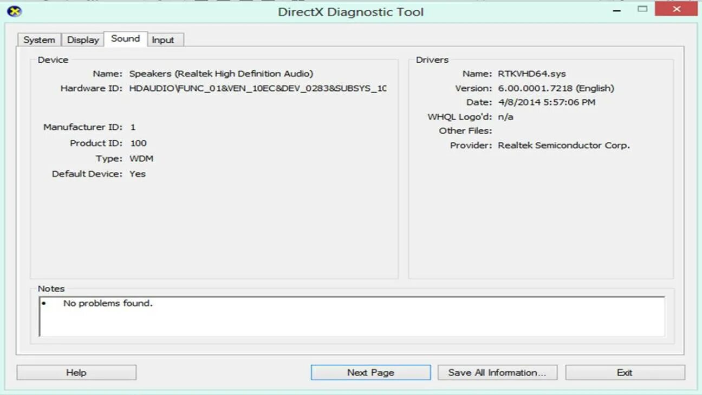
Task: Maximize the DirectX Diagnostic Tool window
Action: point(642,9)
